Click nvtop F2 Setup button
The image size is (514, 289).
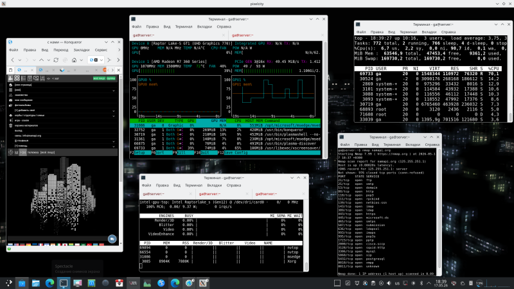click(x=140, y=153)
